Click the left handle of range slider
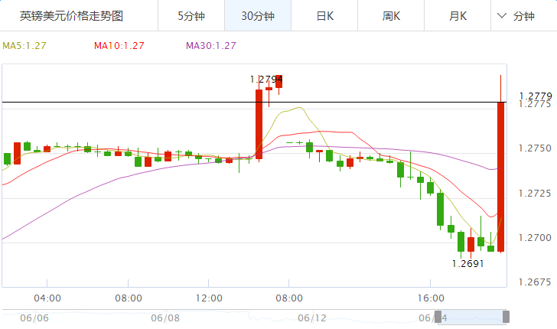 coord(438,317)
